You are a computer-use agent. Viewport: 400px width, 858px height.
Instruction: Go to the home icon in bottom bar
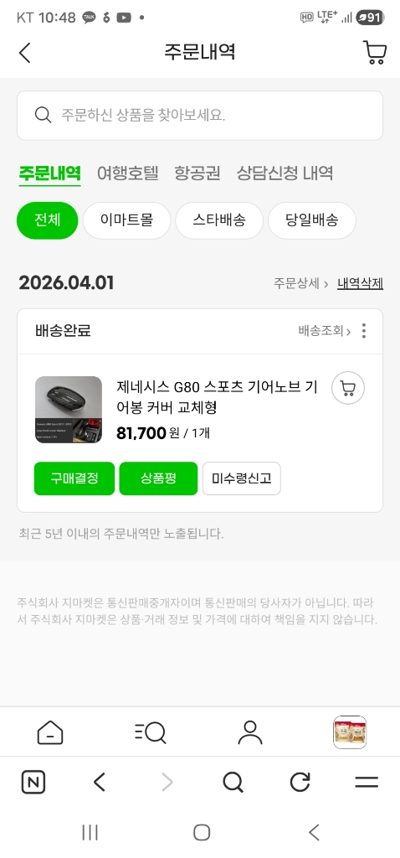click(50, 732)
